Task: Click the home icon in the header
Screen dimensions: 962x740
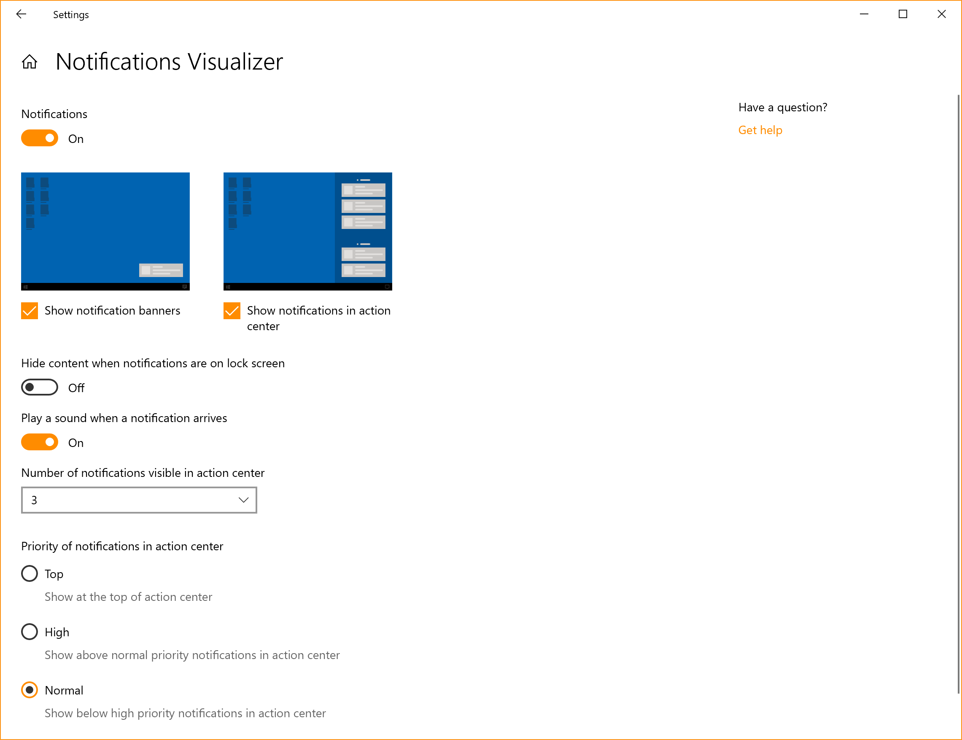Action: pyautogui.click(x=30, y=62)
